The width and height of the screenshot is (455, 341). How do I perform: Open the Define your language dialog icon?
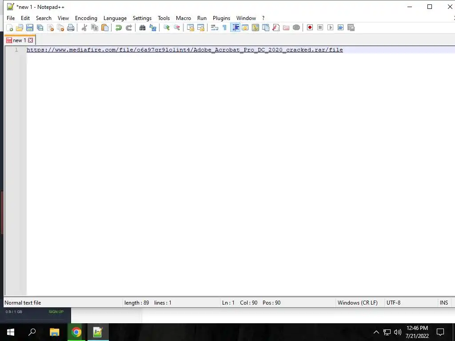pos(245,28)
